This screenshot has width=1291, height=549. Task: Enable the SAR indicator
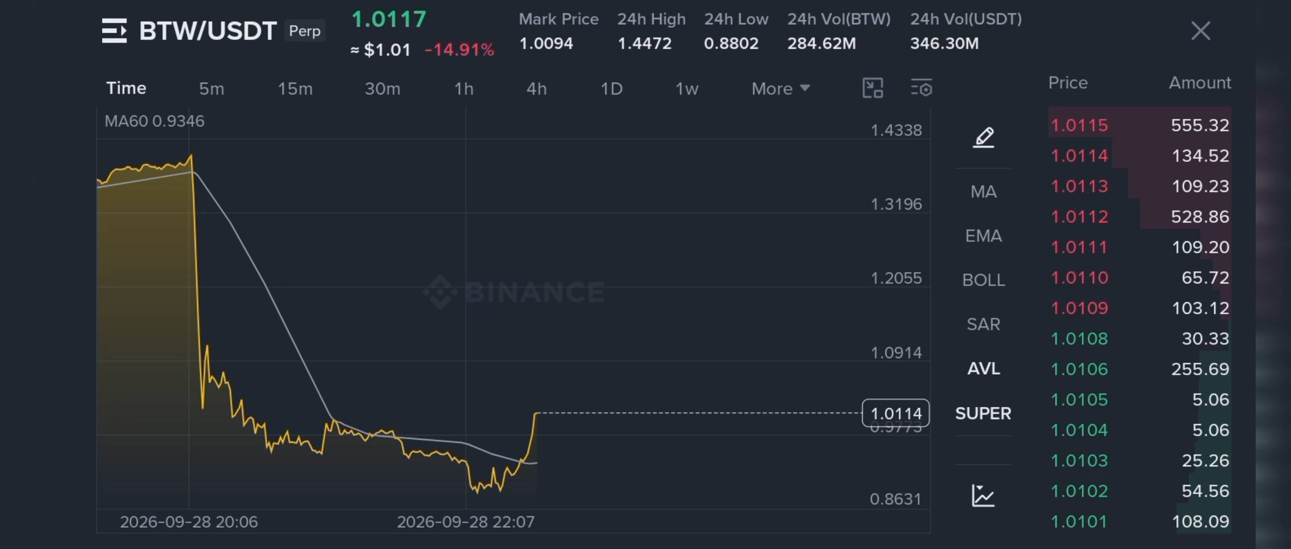(x=983, y=324)
